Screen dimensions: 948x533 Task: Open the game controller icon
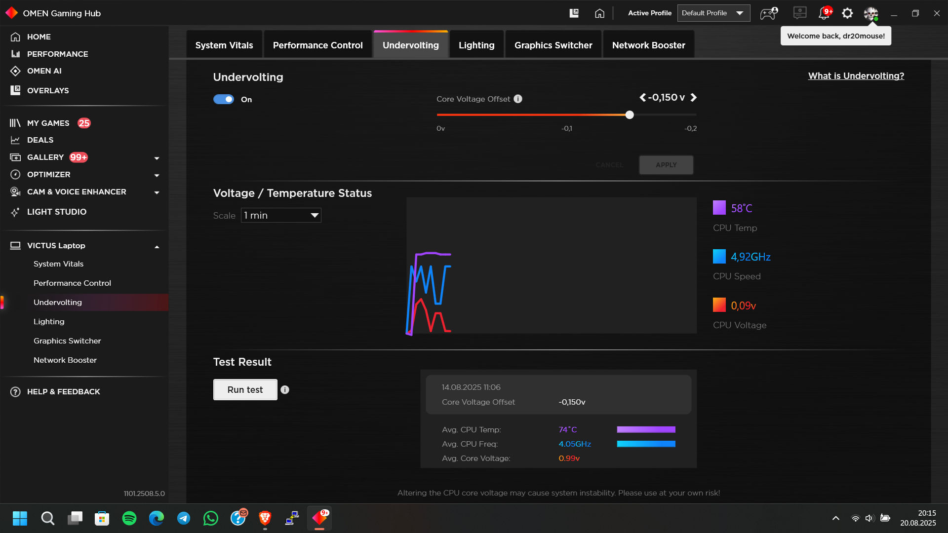click(768, 13)
